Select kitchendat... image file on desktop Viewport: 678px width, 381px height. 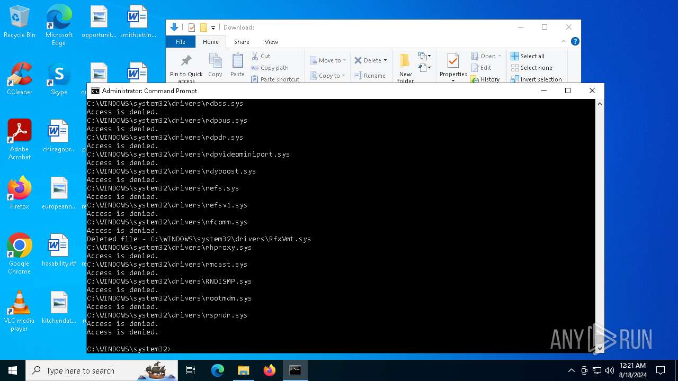[x=59, y=307]
